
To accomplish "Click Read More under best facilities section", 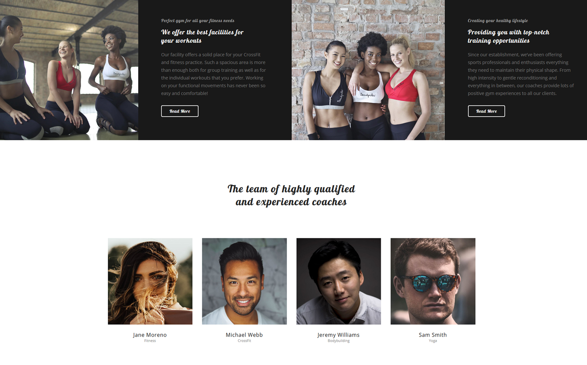I will pos(179,111).
